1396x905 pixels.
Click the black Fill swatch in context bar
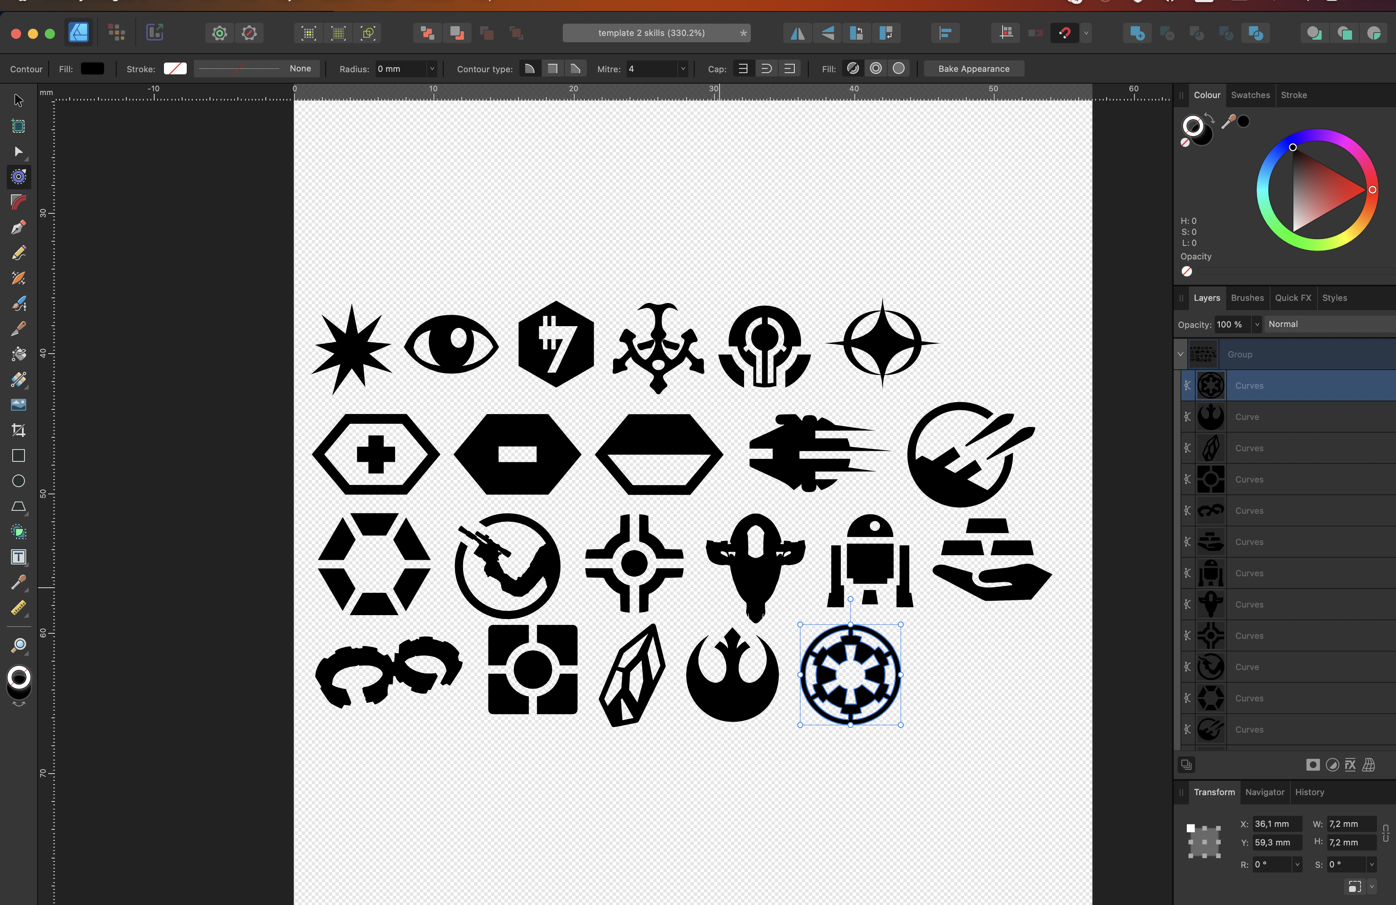pos(93,68)
